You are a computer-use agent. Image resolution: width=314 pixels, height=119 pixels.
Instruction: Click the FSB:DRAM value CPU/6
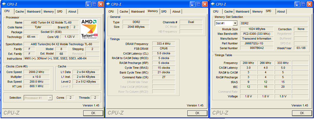tap(164, 49)
